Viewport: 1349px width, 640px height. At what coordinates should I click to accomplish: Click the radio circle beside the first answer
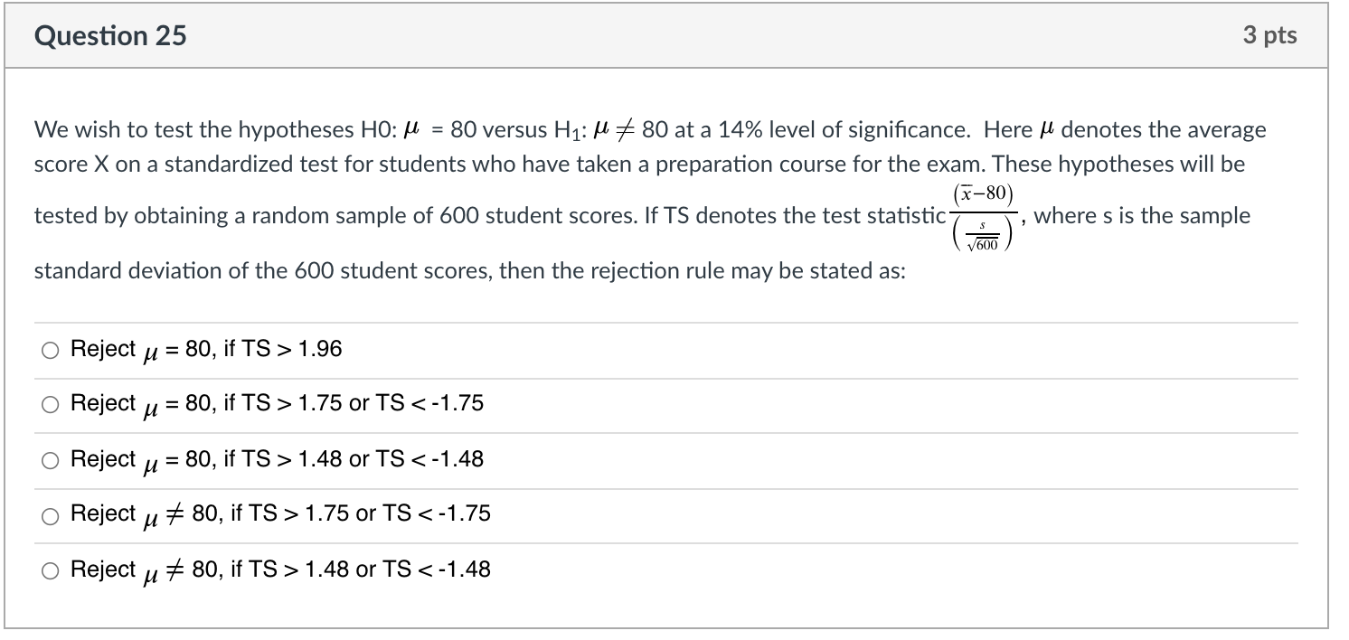(51, 349)
